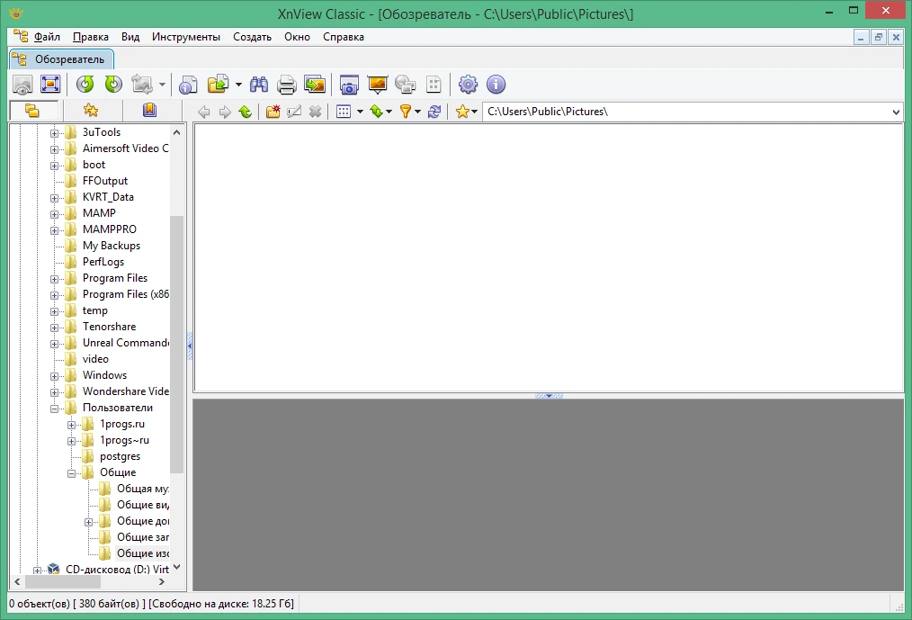This screenshot has height=620, width=912.
Task: Minimize the inner browser window
Action: pyautogui.click(x=861, y=37)
